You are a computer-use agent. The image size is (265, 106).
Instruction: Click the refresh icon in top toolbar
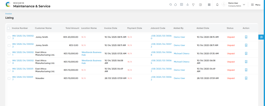[175, 5]
